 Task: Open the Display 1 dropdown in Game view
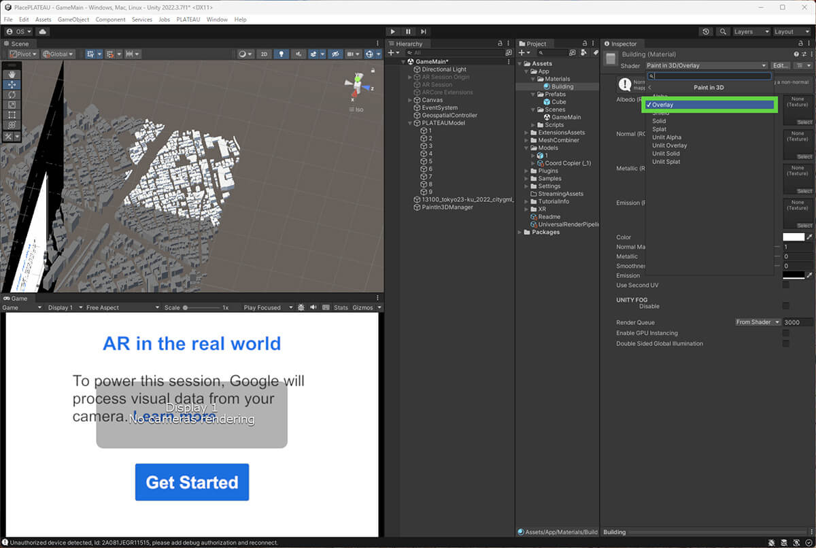[64, 307]
